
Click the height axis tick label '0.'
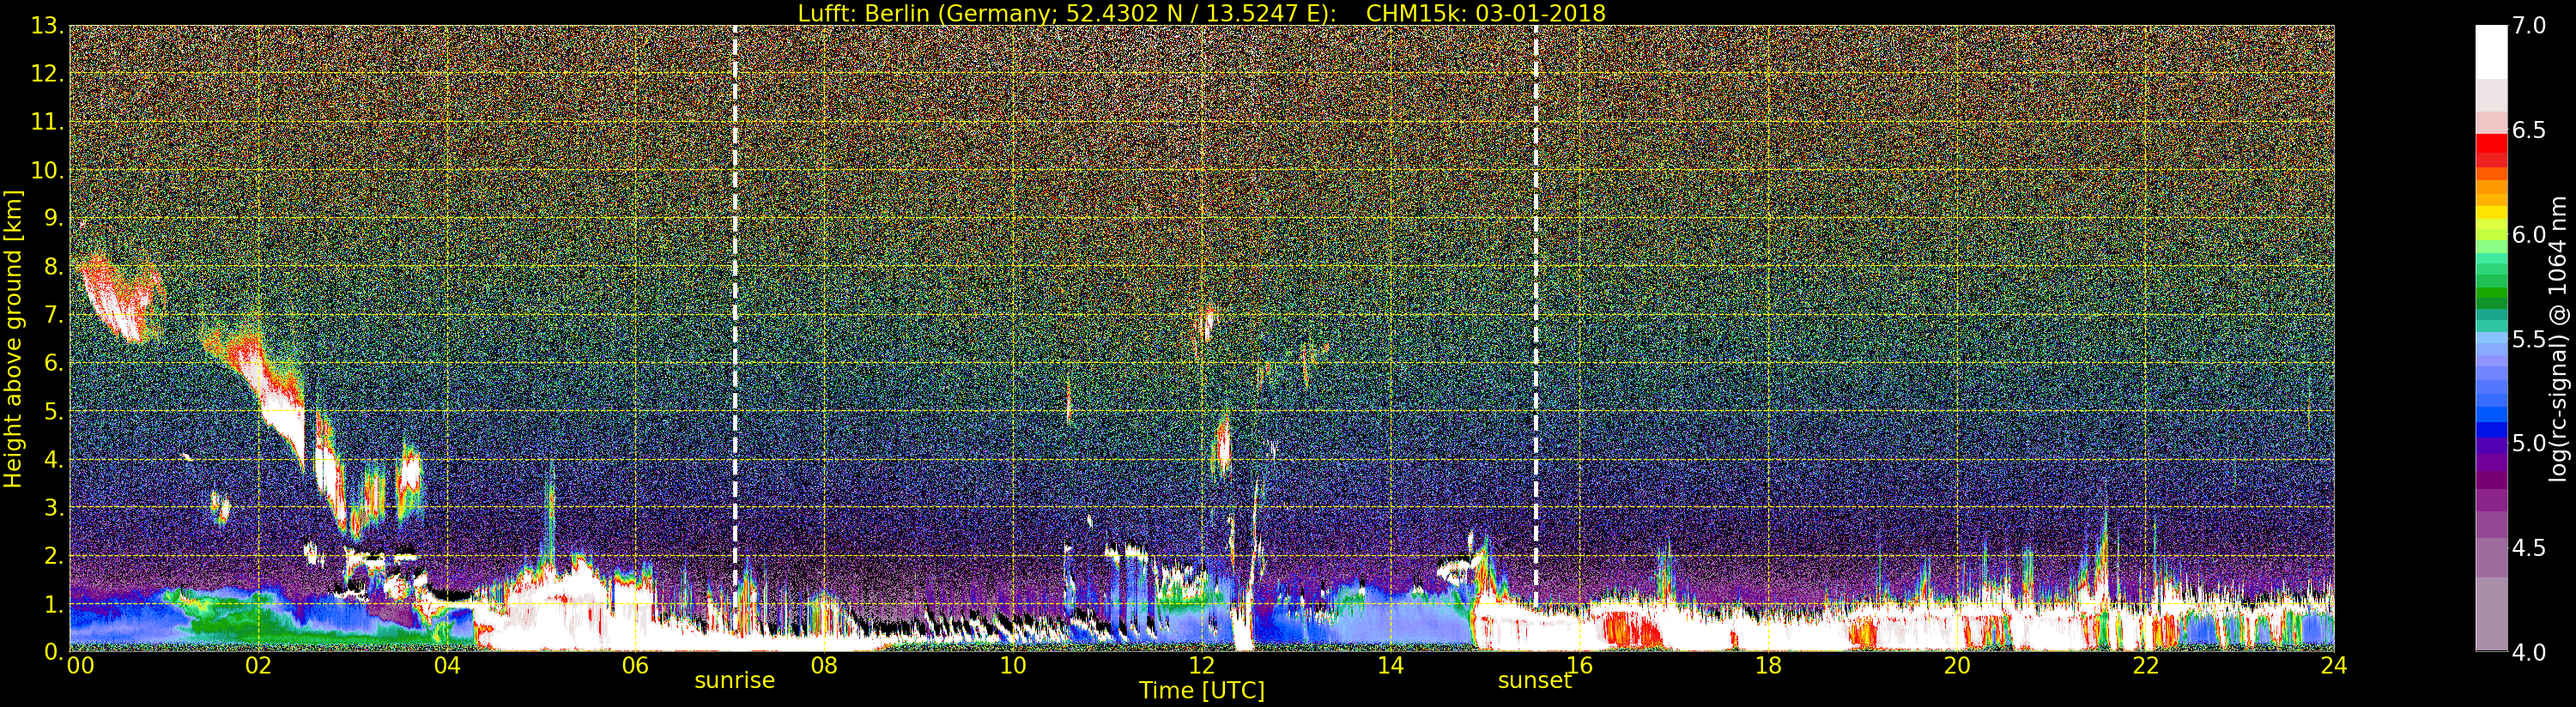(52, 652)
